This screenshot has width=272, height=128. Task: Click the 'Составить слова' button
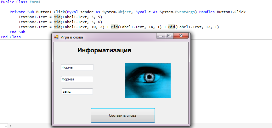pos(123,115)
